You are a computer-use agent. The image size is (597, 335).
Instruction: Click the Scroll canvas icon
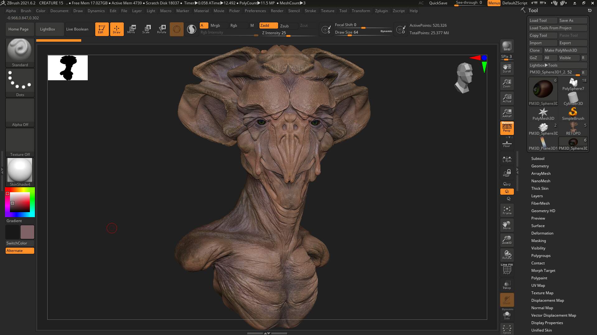(507, 68)
